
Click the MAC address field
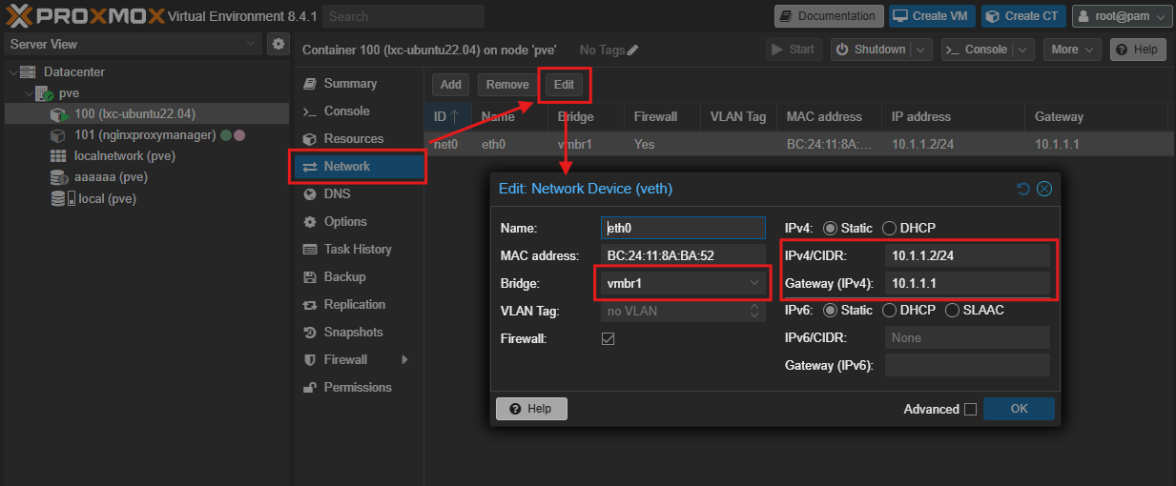[x=683, y=256]
